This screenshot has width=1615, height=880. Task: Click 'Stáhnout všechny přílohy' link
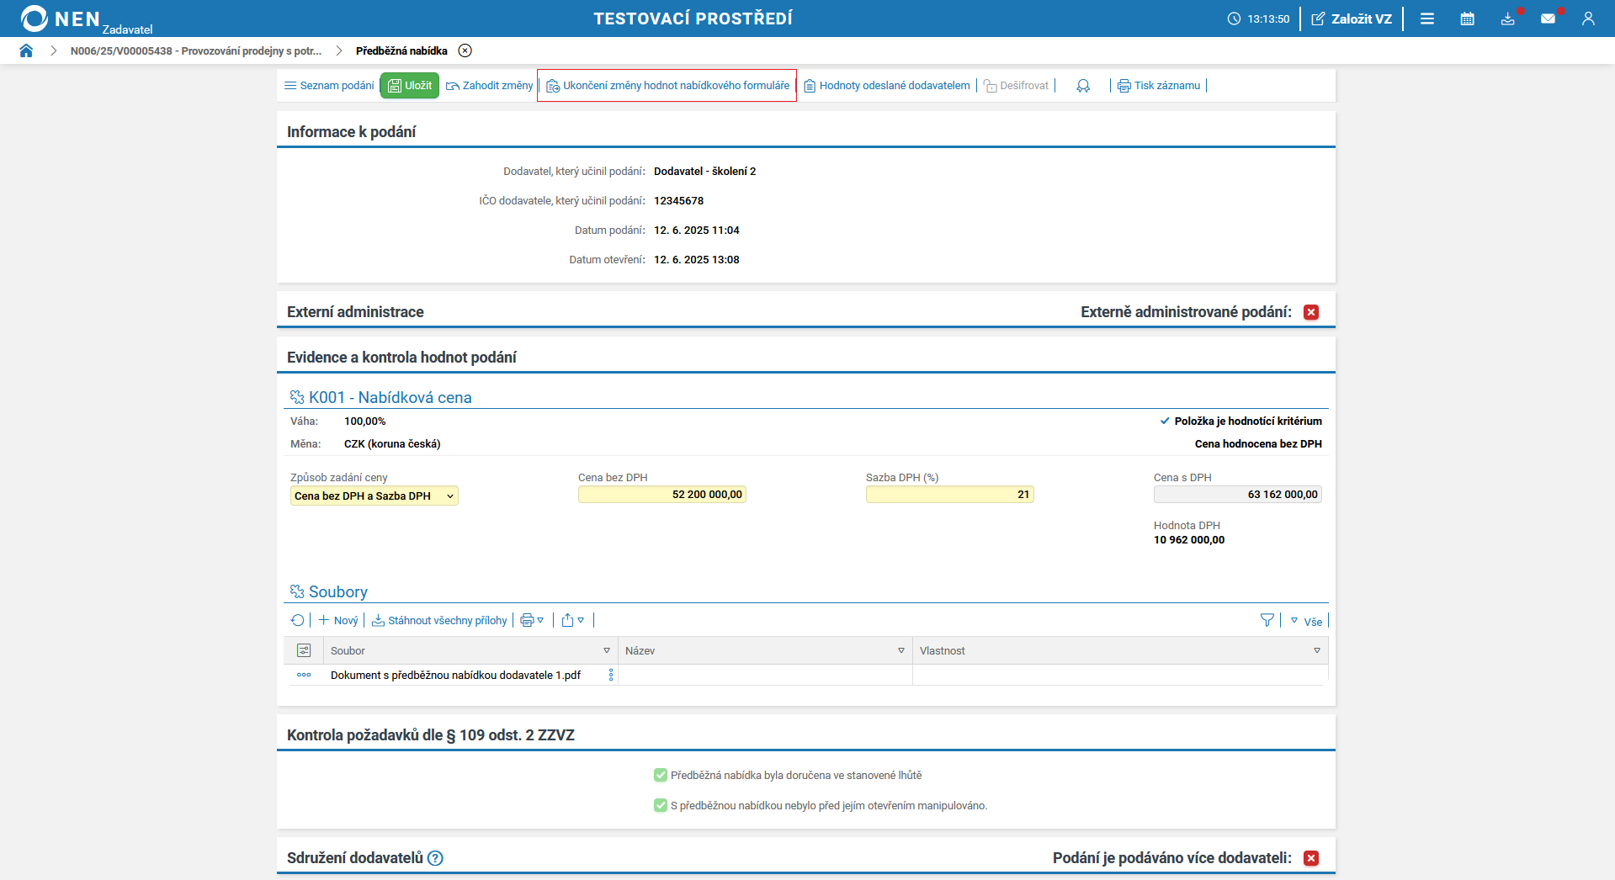(439, 620)
